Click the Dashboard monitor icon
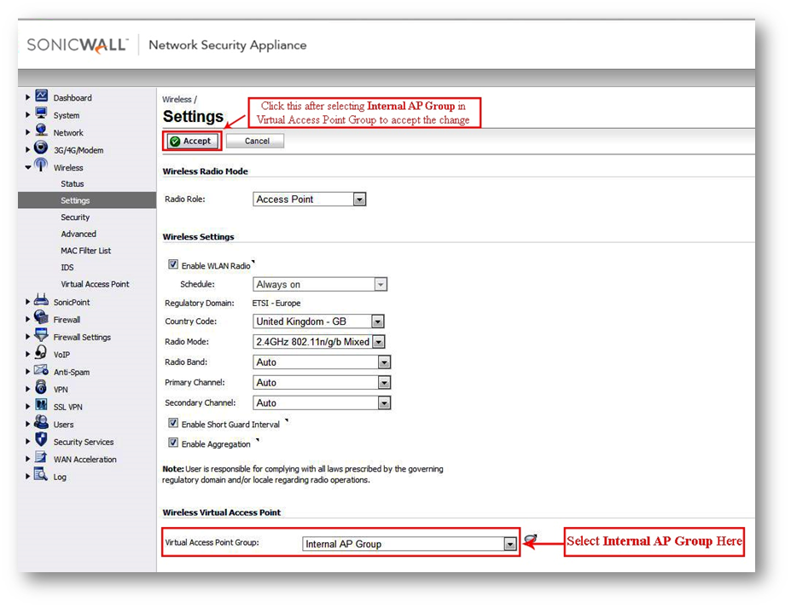The image size is (791, 608). (41, 96)
